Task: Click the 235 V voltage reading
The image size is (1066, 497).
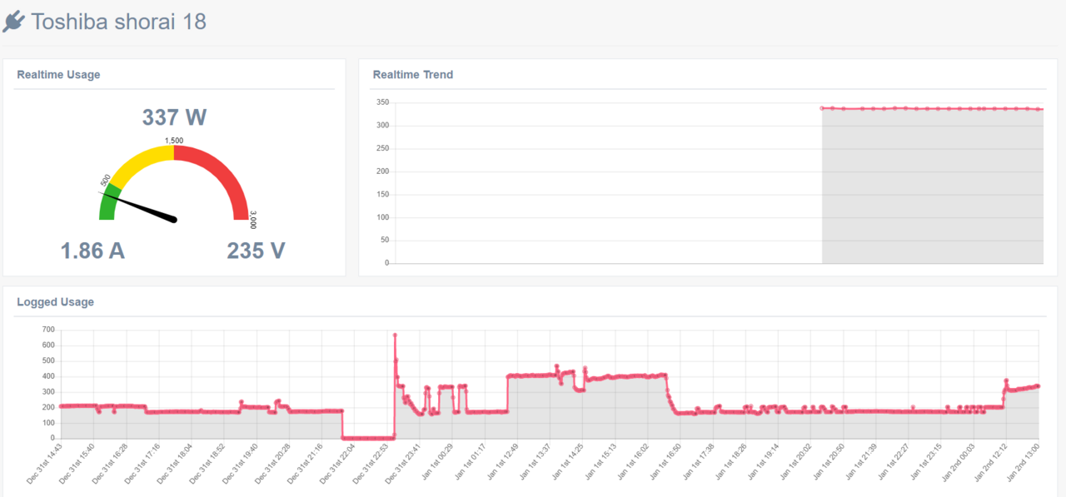Action: [256, 250]
